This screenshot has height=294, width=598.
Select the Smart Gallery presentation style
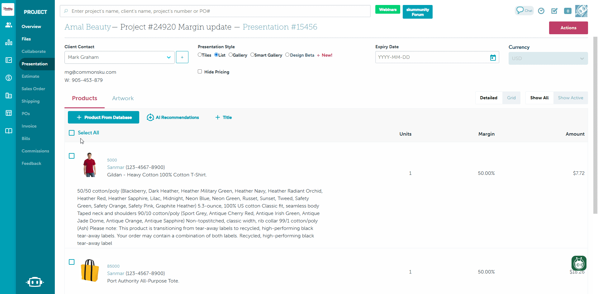coord(252,55)
